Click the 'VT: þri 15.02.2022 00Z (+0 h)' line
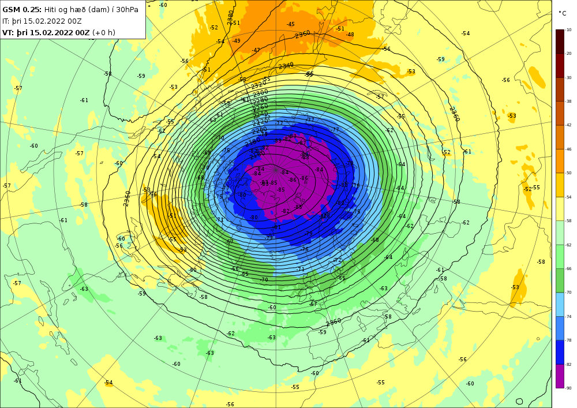The width and height of the screenshot is (577, 408). coord(59,32)
